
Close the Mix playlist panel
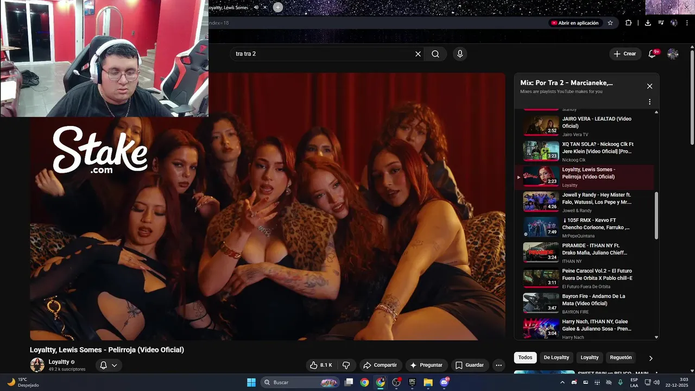pyautogui.click(x=649, y=86)
